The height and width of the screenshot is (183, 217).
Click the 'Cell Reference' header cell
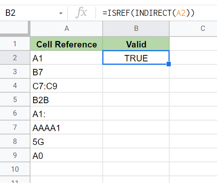coord(67,44)
